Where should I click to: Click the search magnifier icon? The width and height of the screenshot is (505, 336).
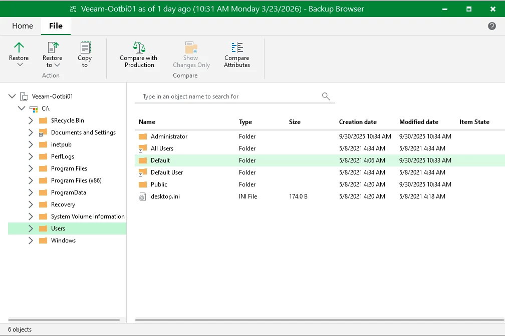[x=326, y=96]
